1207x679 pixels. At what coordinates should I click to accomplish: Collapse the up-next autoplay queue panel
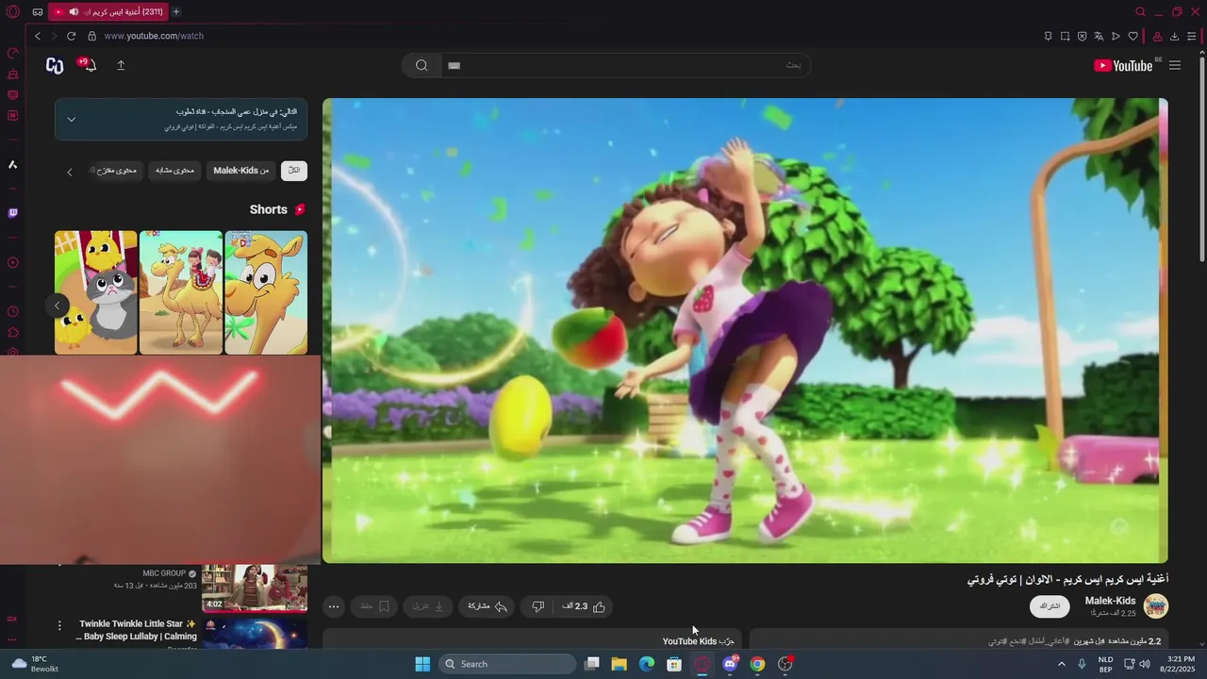pos(71,120)
